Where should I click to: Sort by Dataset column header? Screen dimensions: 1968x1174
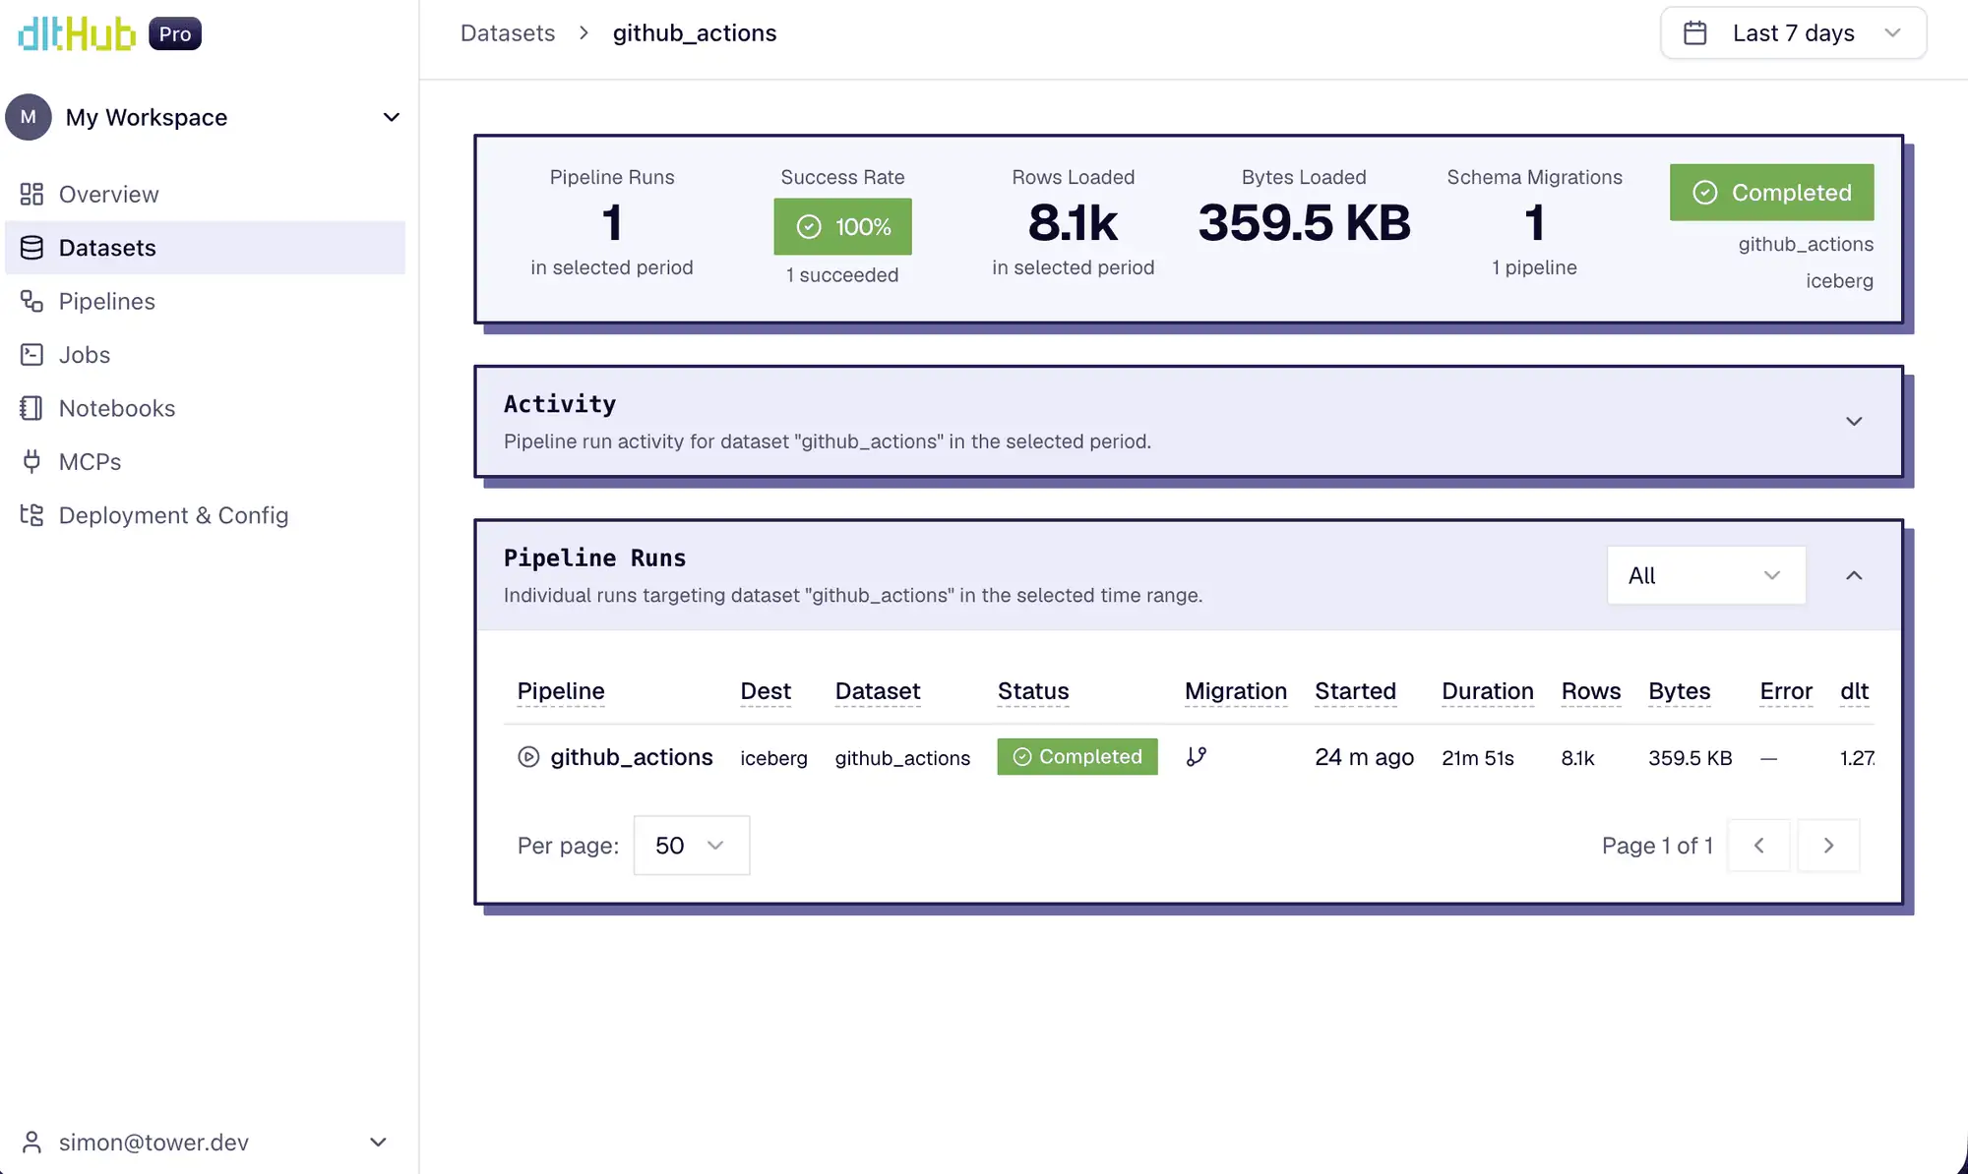coord(878,691)
